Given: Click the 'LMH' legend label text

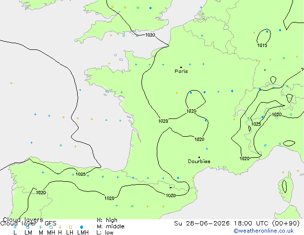Looking at the screenshot, I should coord(83,233).
